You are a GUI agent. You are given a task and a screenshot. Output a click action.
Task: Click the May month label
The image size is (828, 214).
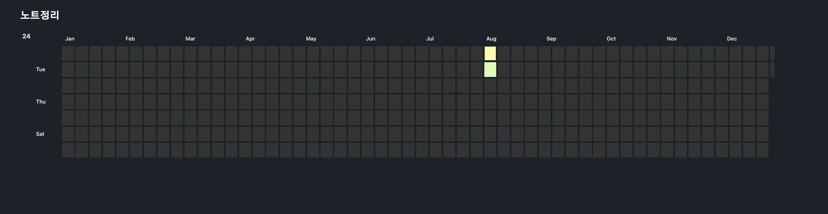click(311, 38)
